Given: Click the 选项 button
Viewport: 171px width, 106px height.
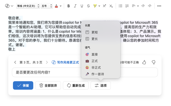Looking at the screenshot, I should [x=101, y=85].
